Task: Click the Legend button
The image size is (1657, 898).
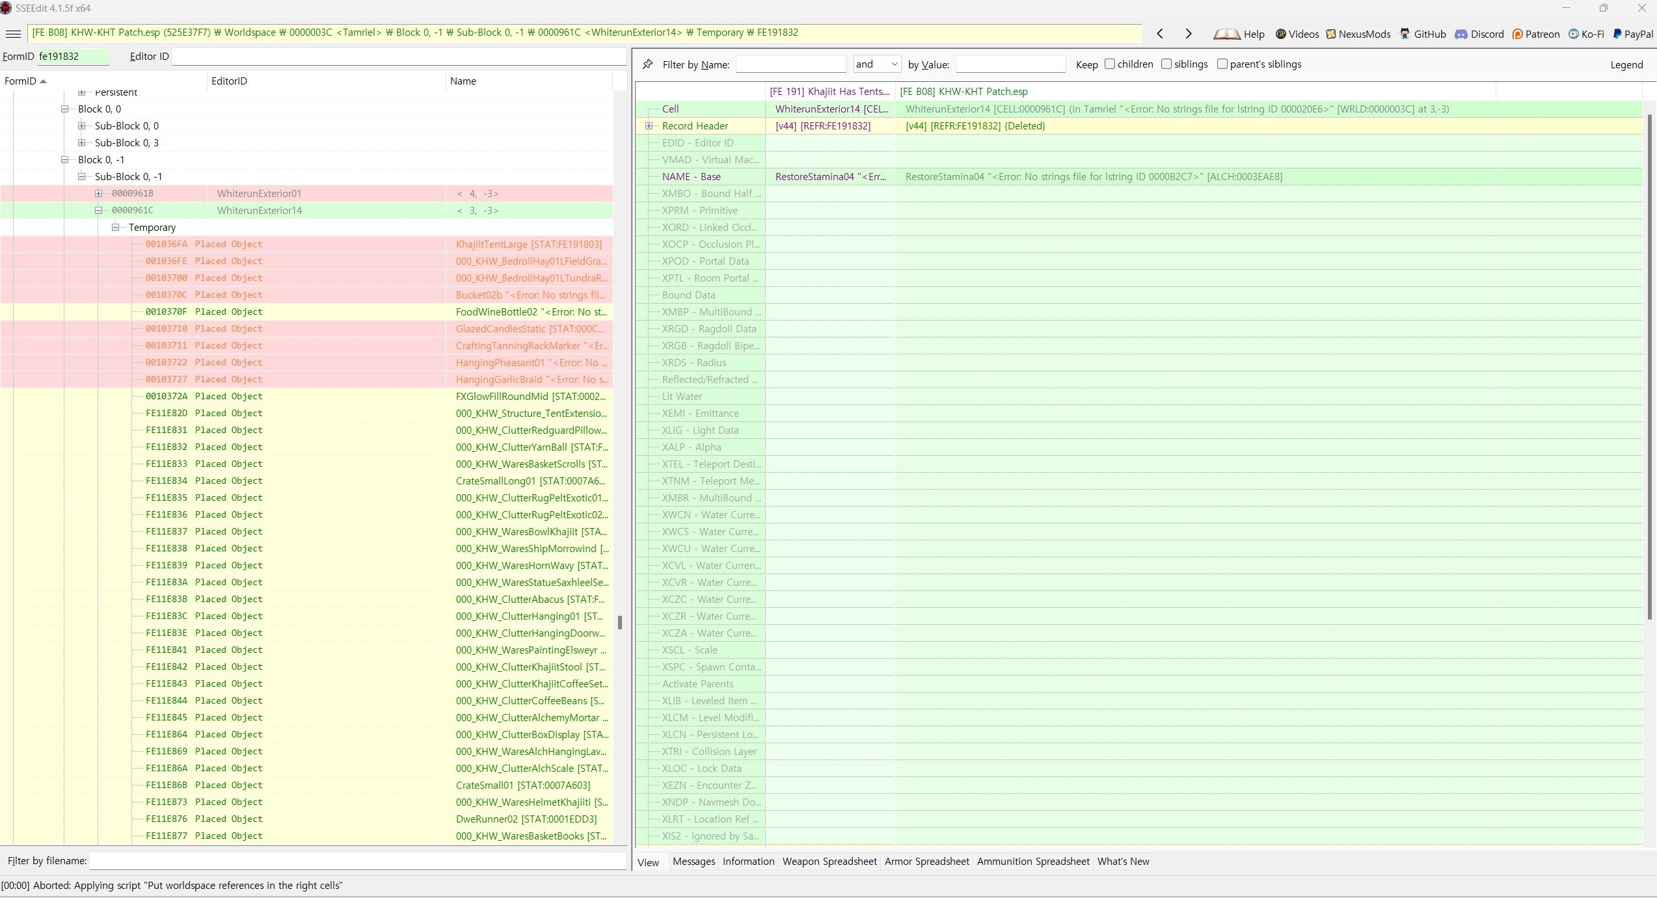Action: [x=1626, y=64]
